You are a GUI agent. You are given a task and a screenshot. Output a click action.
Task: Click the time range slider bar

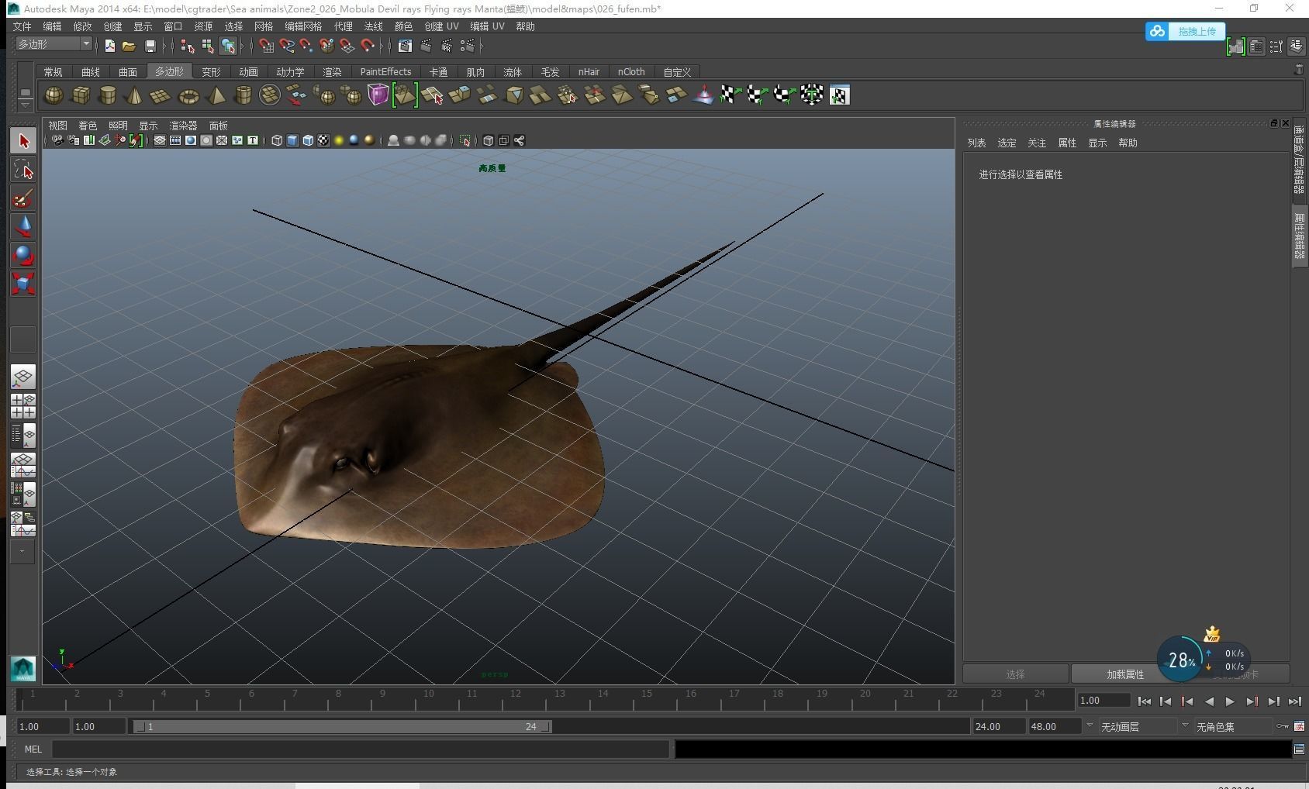[x=341, y=726]
